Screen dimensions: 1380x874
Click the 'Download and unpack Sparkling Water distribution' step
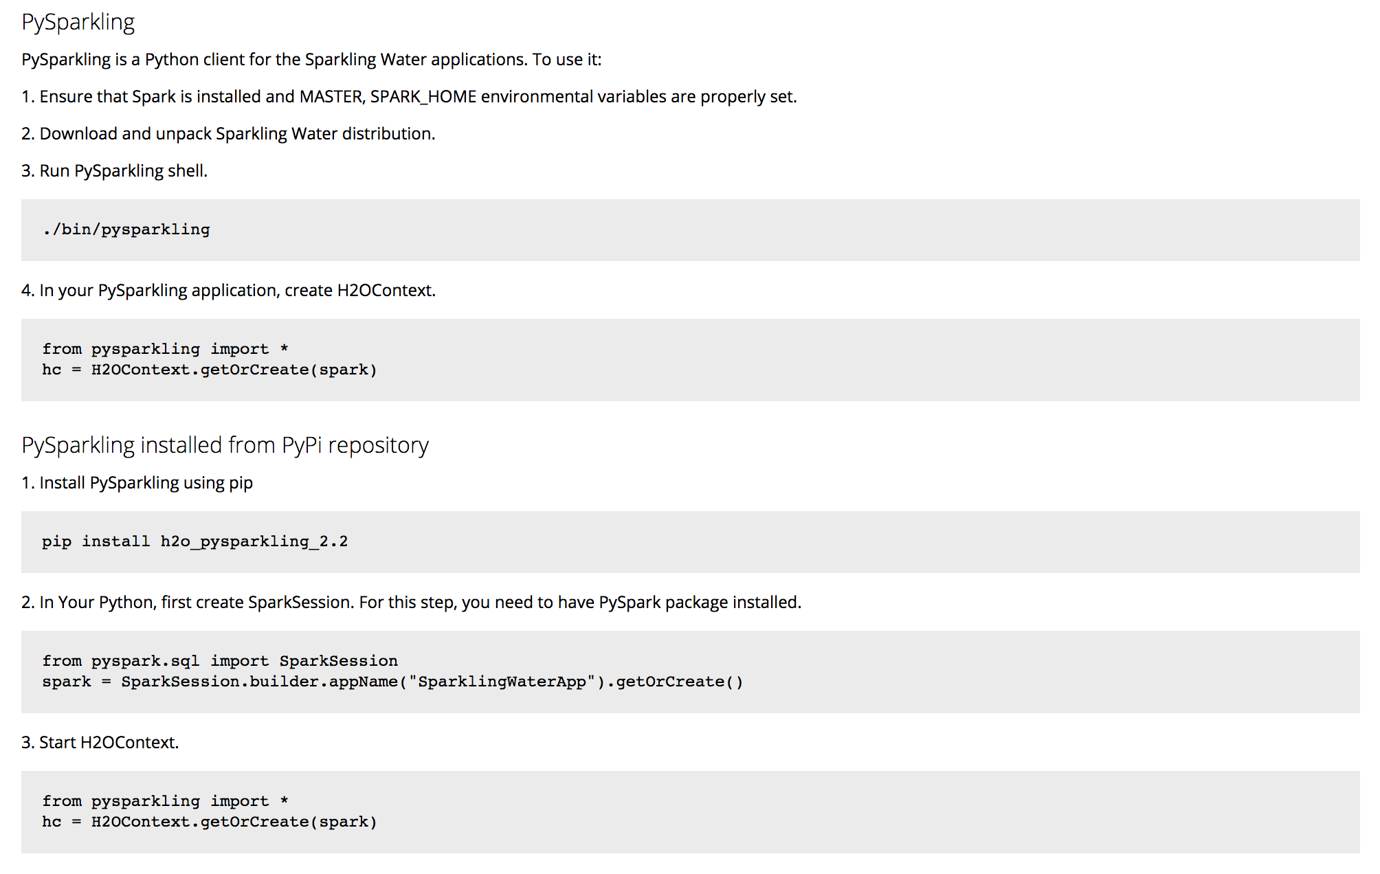[228, 134]
